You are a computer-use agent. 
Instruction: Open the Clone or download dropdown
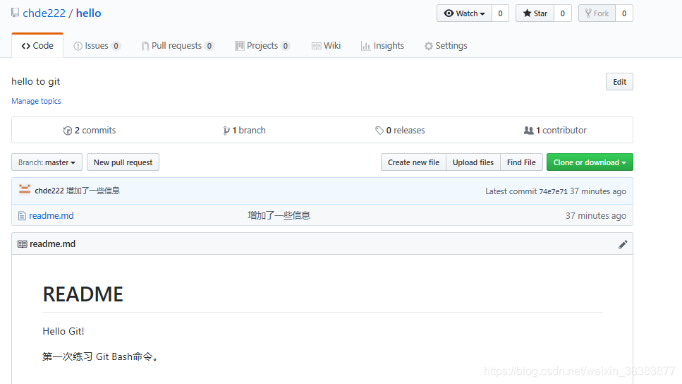click(x=590, y=162)
